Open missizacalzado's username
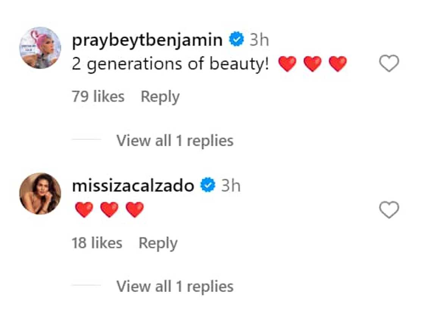 pos(132,185)
